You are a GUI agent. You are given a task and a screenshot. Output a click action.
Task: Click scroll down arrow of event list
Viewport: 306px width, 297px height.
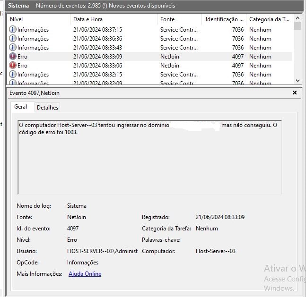(x=297, y=81)
